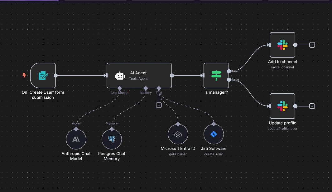Click the plus button after Add to channel
The width and height of the screenshot is (332, 192).
[312, 45]
